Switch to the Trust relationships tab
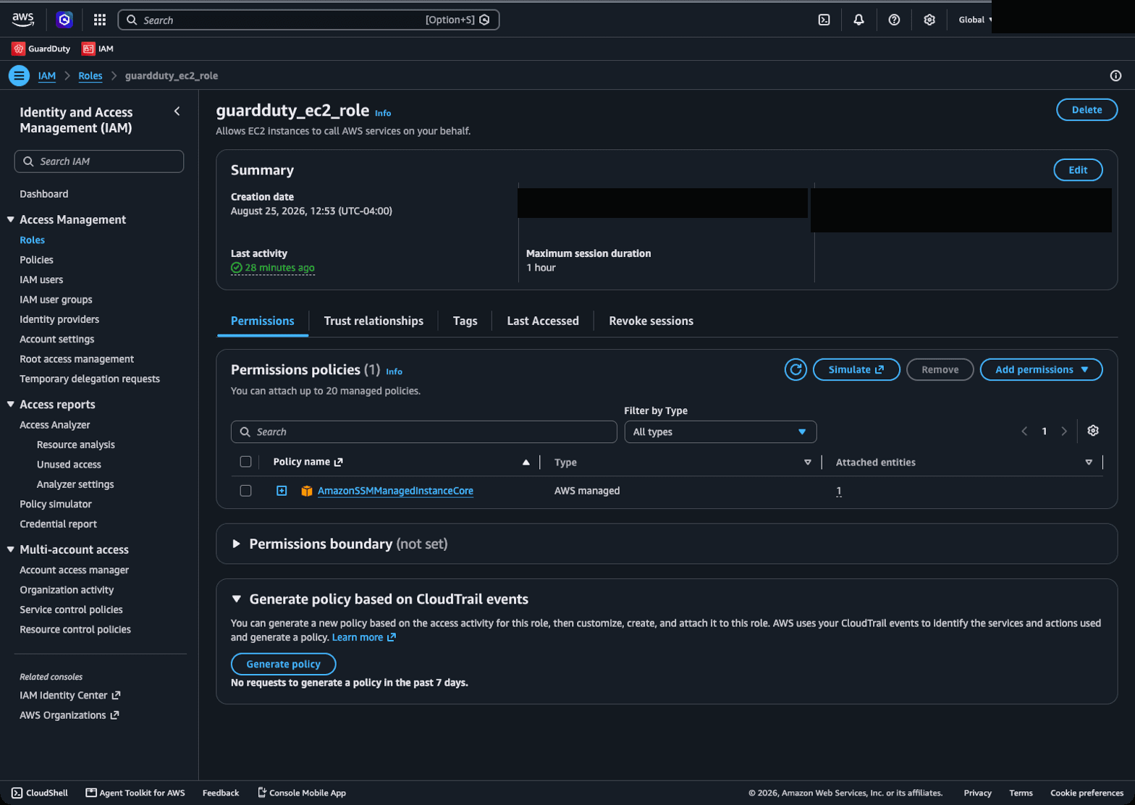The height and width of the screenshot is (805, 1135). click(374, 321)
